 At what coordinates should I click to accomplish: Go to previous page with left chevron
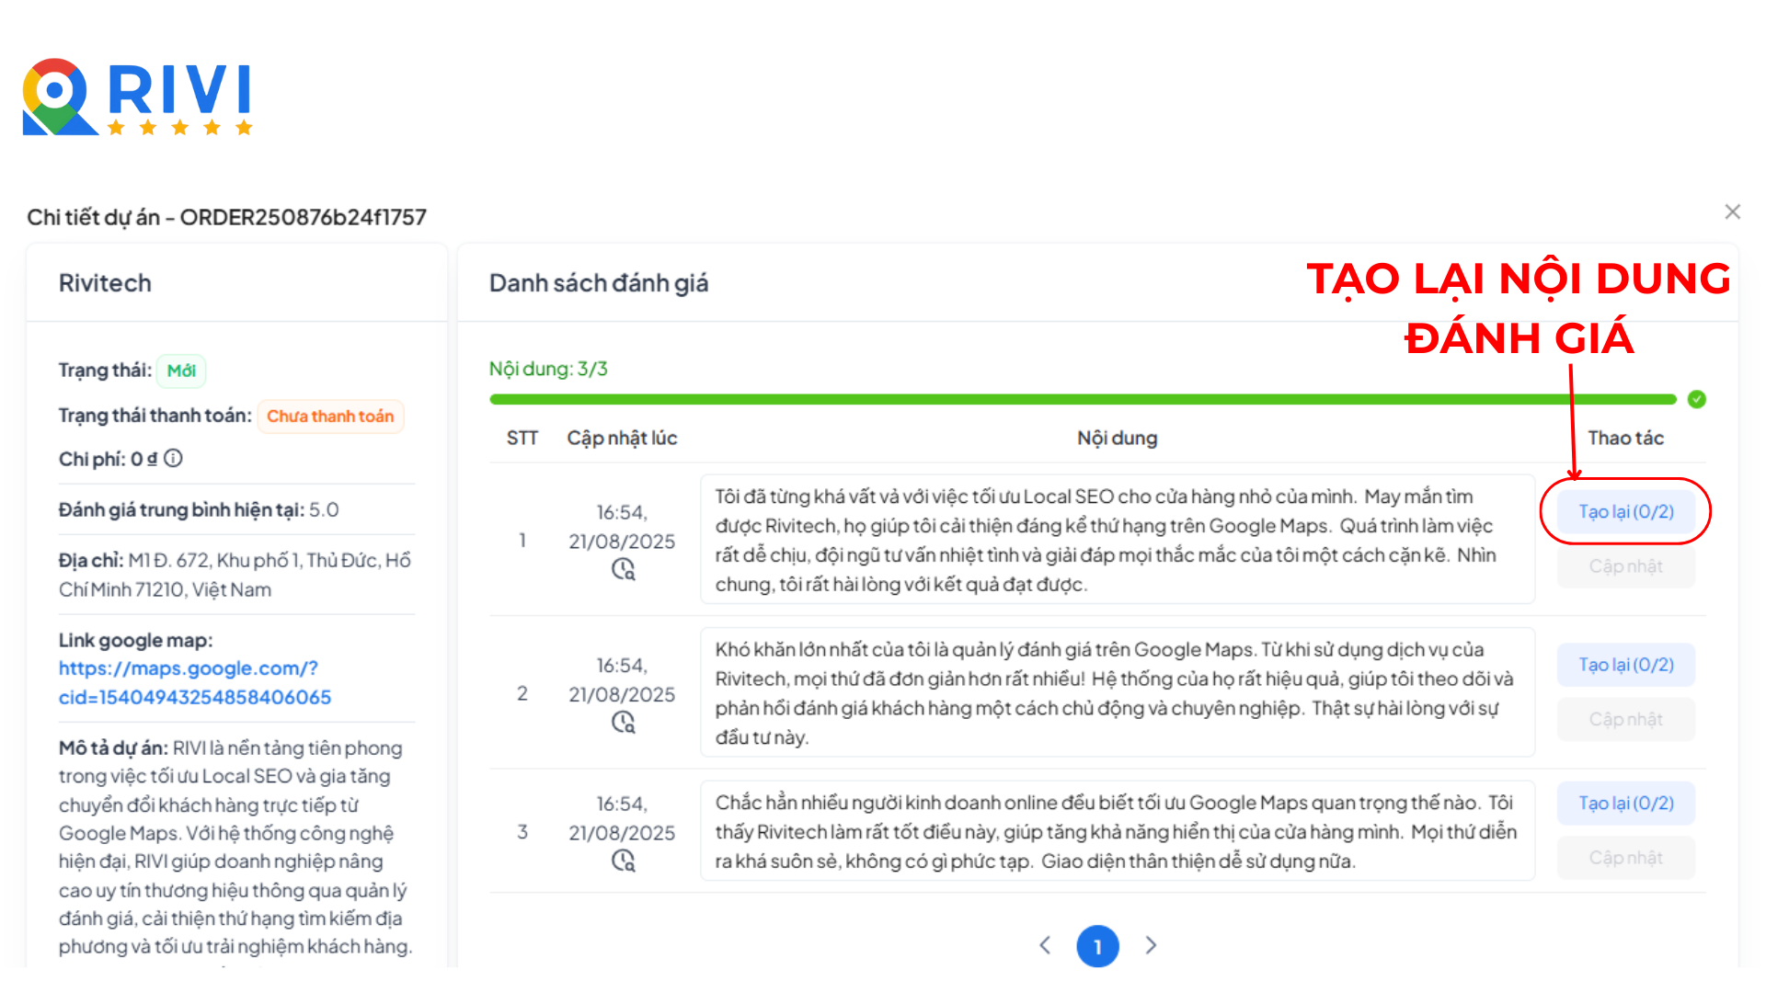tap(1045, 945)
